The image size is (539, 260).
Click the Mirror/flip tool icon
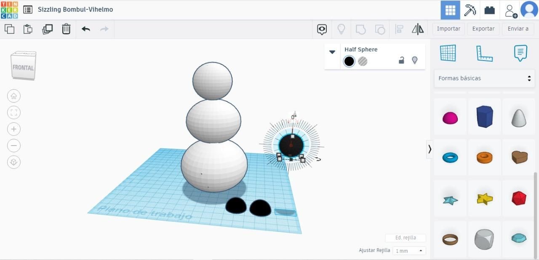[x=418, y=29]
